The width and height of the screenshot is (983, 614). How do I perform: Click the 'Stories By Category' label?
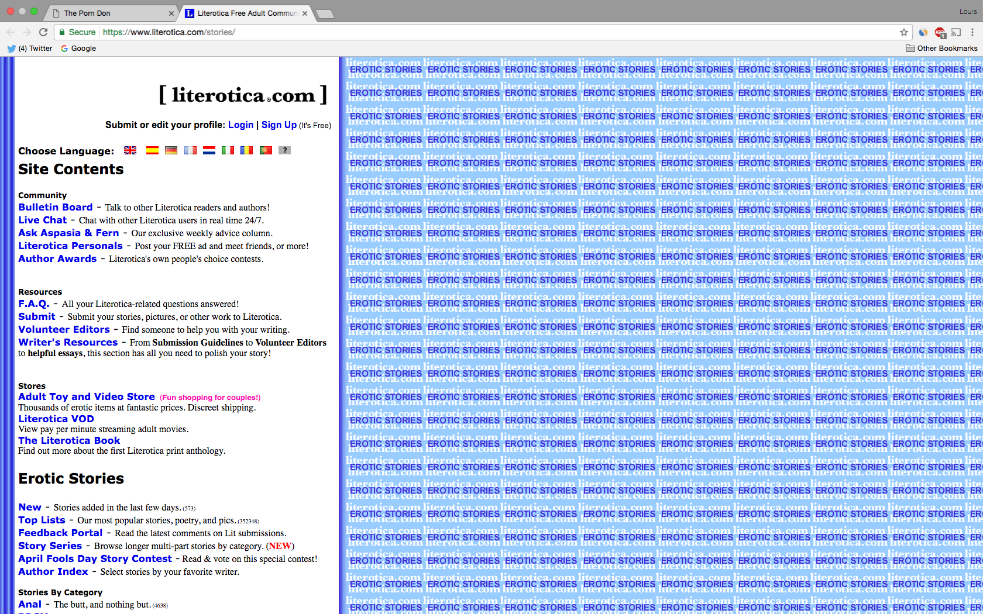[60, 592]
